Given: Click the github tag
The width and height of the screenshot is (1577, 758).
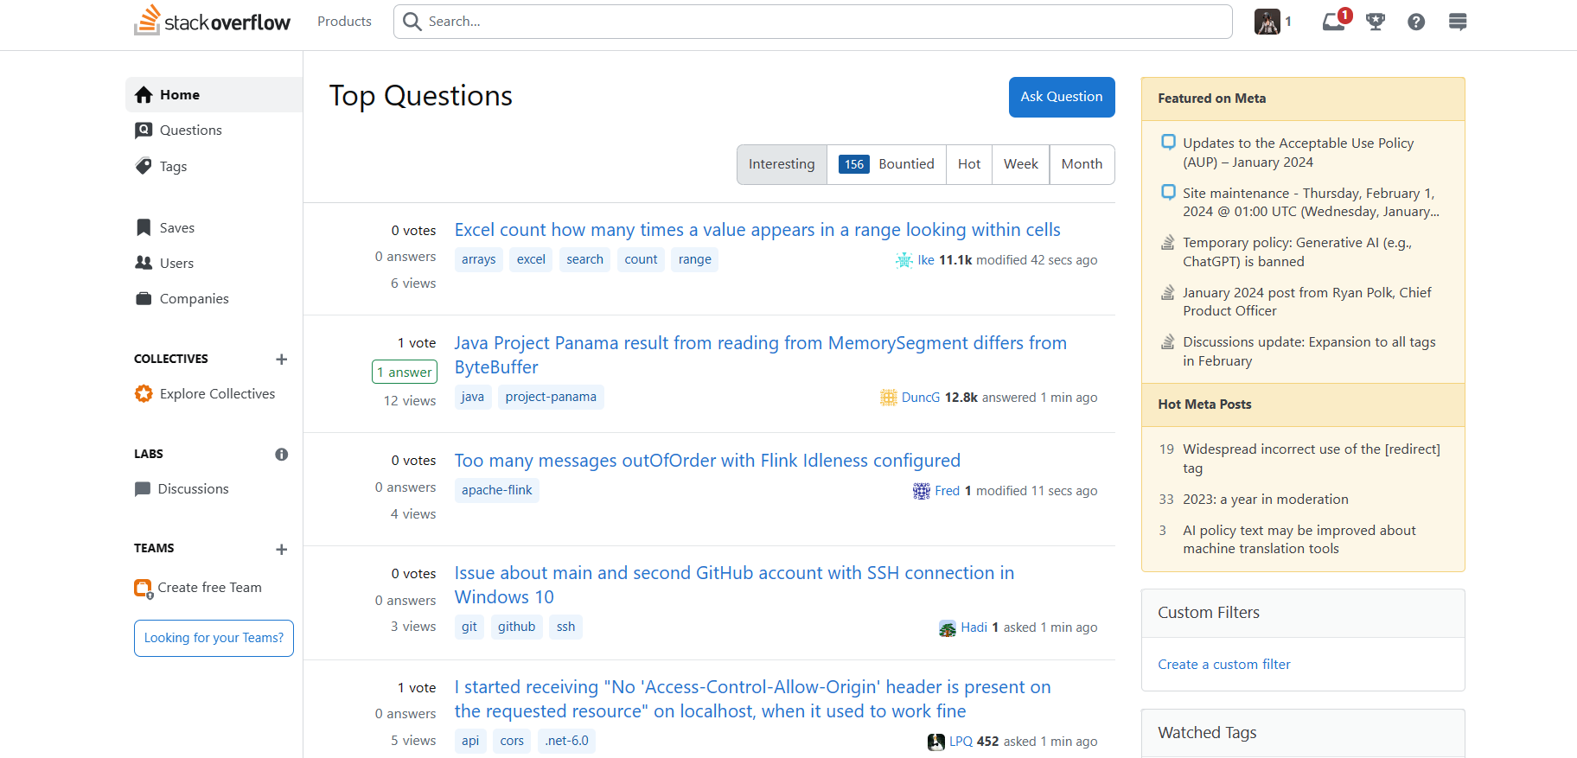Looking at the screenshot, I should click(x=517, y=627).
